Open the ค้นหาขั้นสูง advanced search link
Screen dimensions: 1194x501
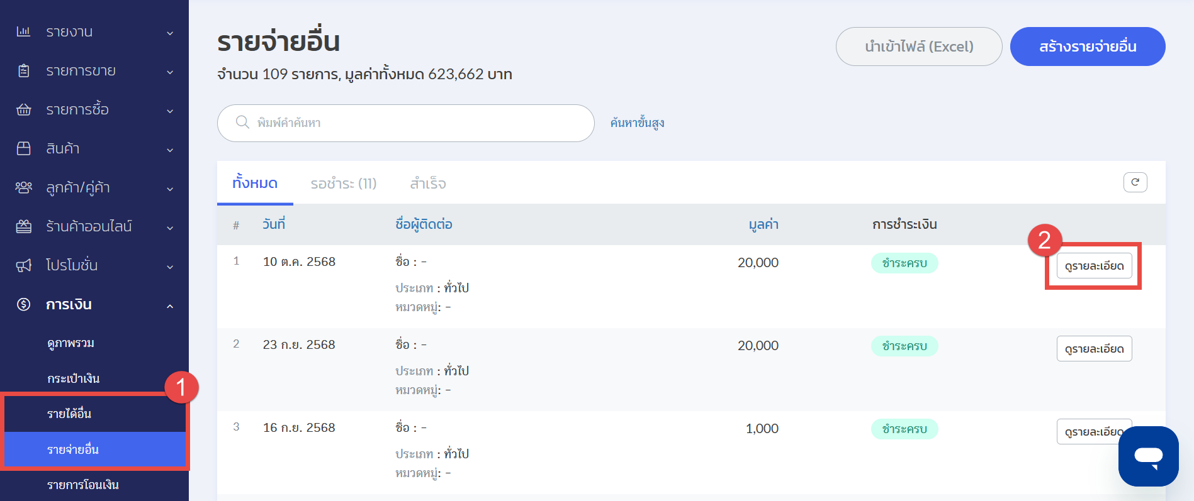pos(637,123)
